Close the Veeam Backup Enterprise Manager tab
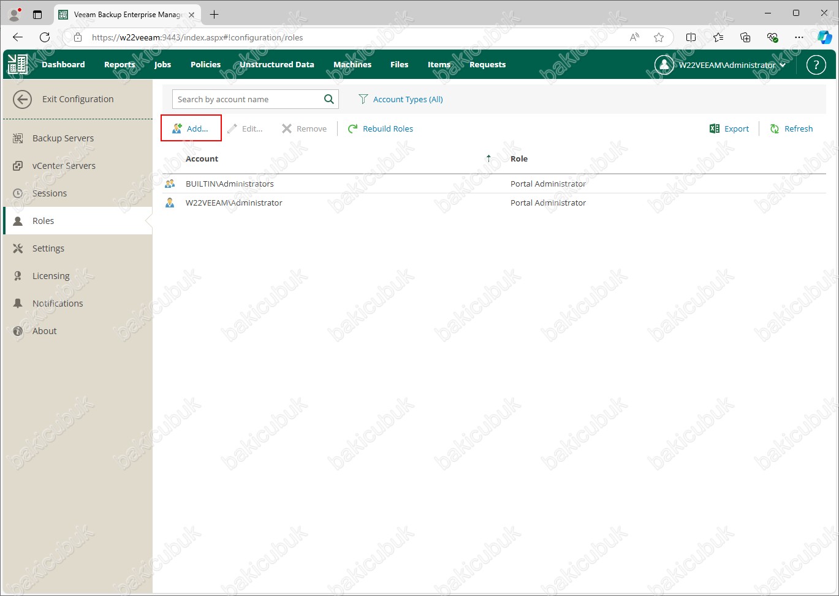The width and height of the screenshot is (839, 596). click(192, 15)
